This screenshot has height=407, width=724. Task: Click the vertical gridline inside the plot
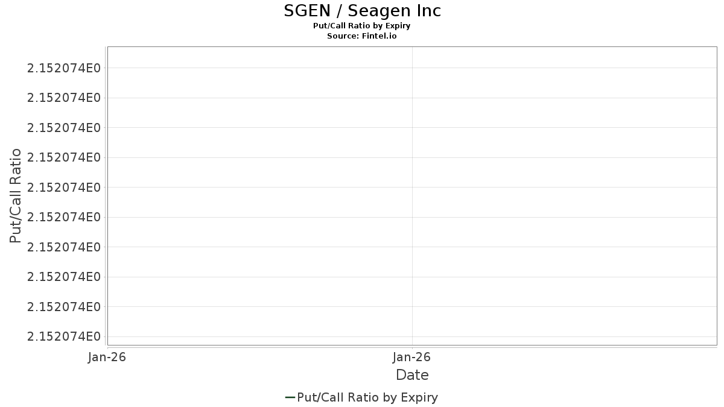(412, 196)
